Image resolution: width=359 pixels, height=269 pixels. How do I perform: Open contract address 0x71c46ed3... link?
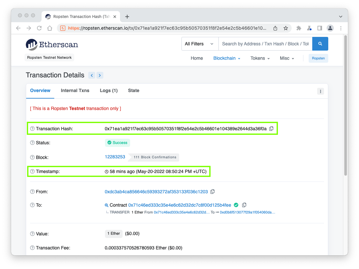point(180,205)
